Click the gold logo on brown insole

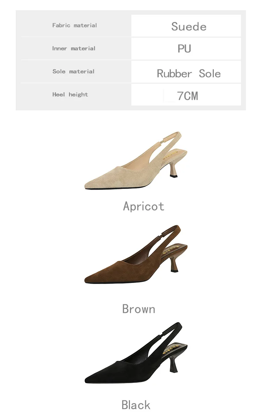[x=172, y=249]
